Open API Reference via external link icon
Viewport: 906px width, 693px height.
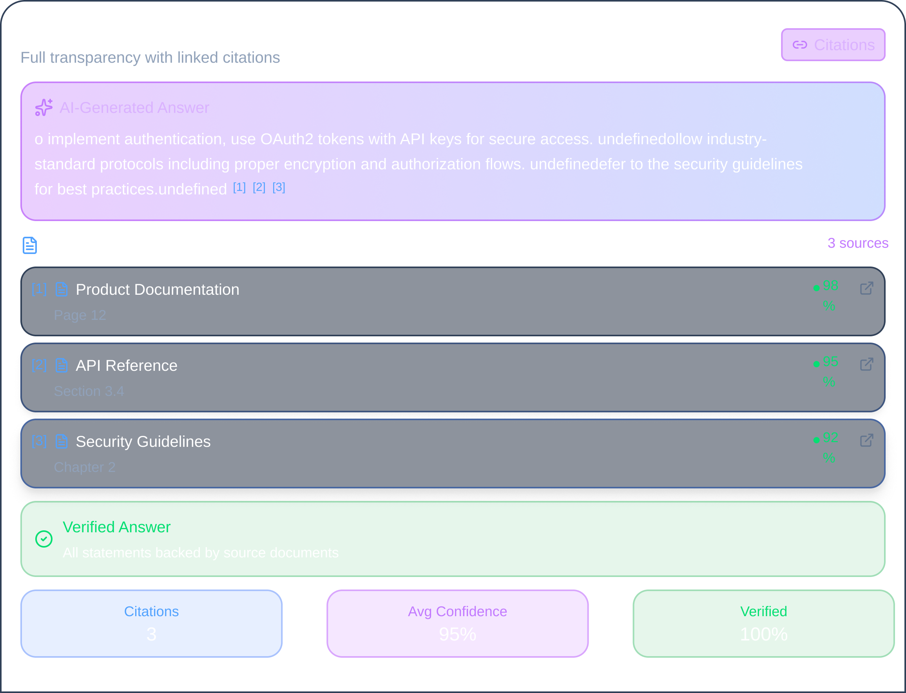(866, 364)
